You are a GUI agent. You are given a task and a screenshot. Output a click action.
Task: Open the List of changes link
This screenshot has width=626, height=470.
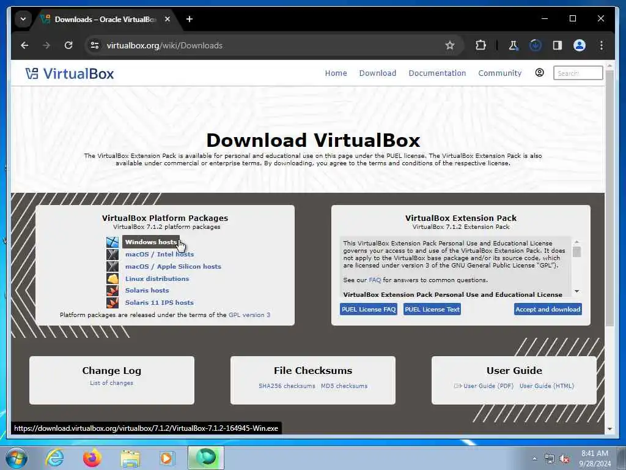[111, 383]
